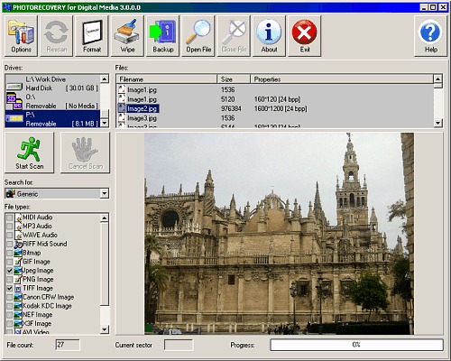Check the PNG Image file type
This screenshot has width=451, height=361.
coord(10,279)
